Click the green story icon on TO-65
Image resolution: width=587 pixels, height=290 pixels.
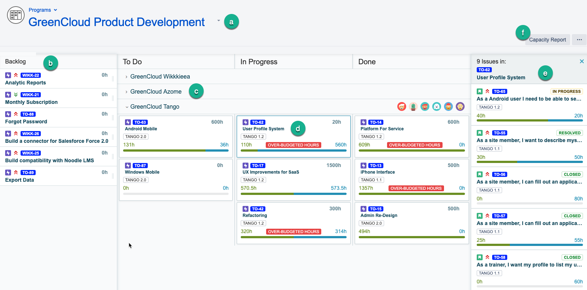(x=480, y=91)
